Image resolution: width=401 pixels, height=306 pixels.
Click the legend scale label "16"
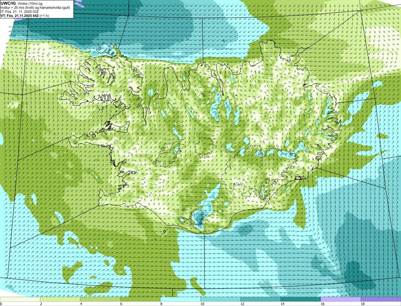pyautogui.click(x=323, y=304)
